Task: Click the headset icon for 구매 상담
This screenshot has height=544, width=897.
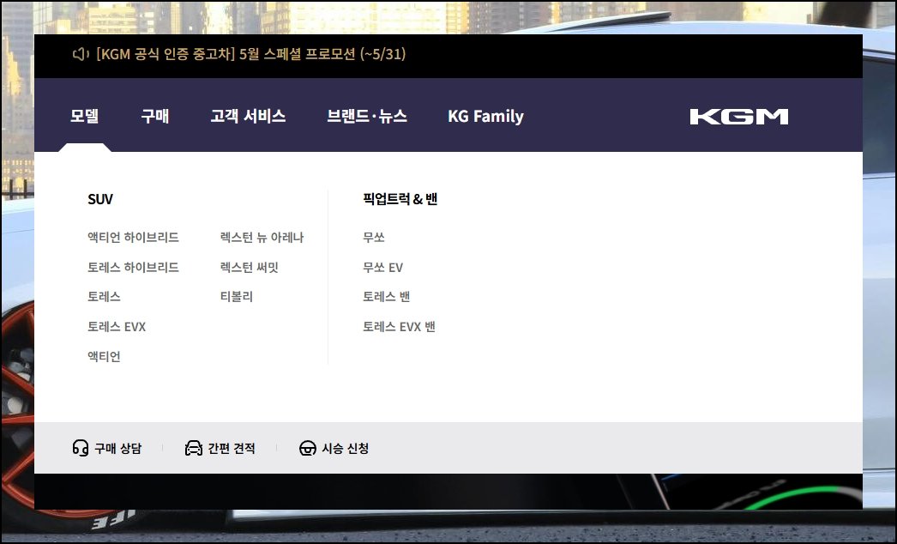Action: [x=81, y=448]
